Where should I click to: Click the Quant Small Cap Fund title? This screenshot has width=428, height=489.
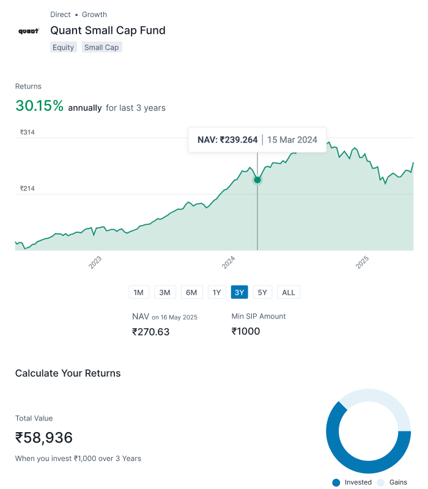pos(108,31)
